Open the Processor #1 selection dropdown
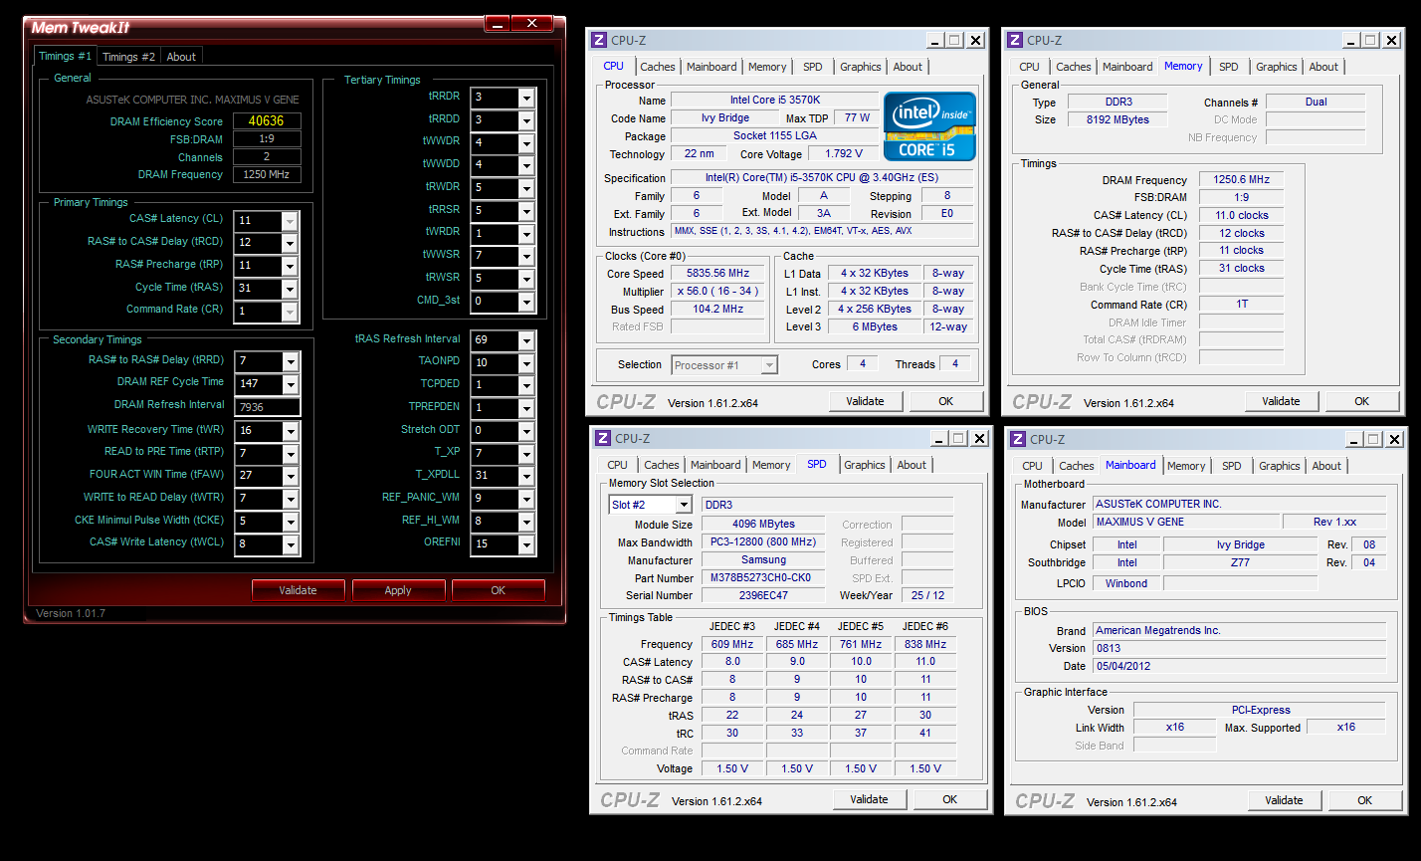1421x861 pixels. (x=769, y=365)
